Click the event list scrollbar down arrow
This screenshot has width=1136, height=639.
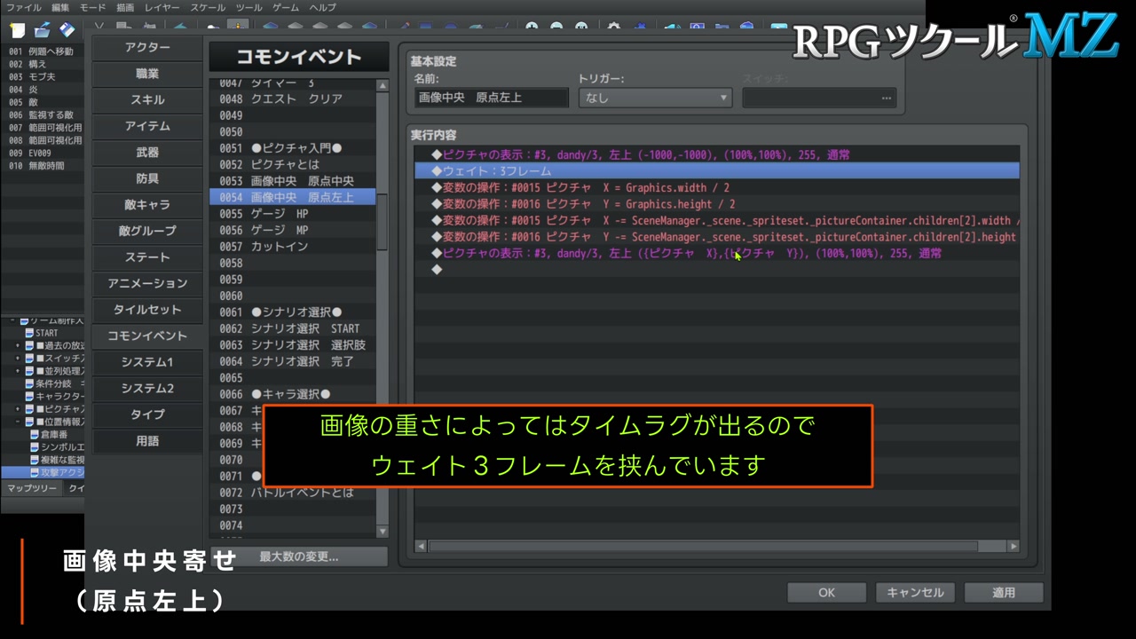point(383,532)
